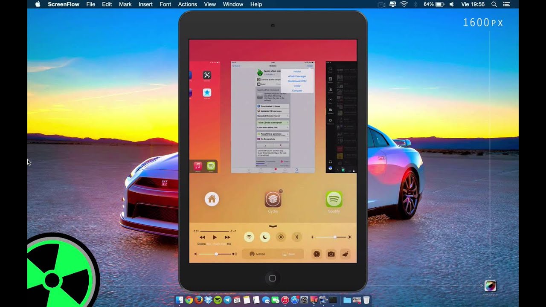The image size is (546, 307).
Task: Tap the tools app icon in home preview
Action: tap(207, 75)
